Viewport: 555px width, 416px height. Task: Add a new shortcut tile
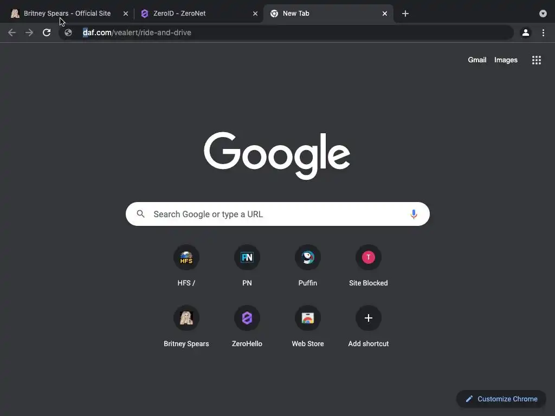pos(369,326)
